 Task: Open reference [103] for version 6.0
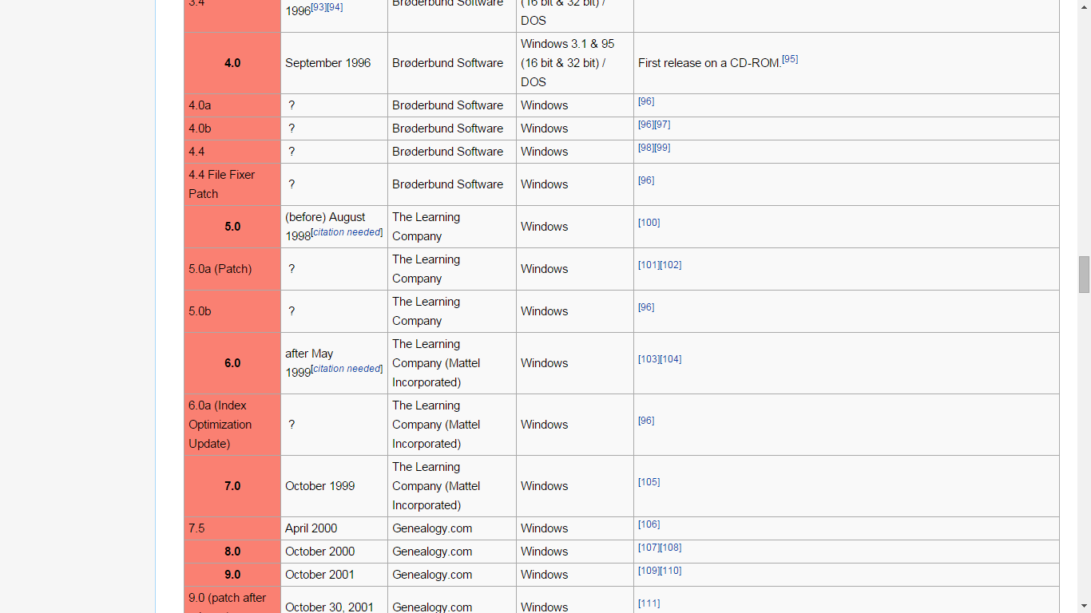tap(648, 358)
